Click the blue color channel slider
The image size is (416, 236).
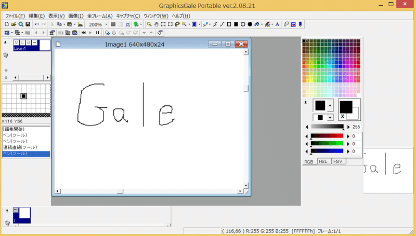pos(327,151)
